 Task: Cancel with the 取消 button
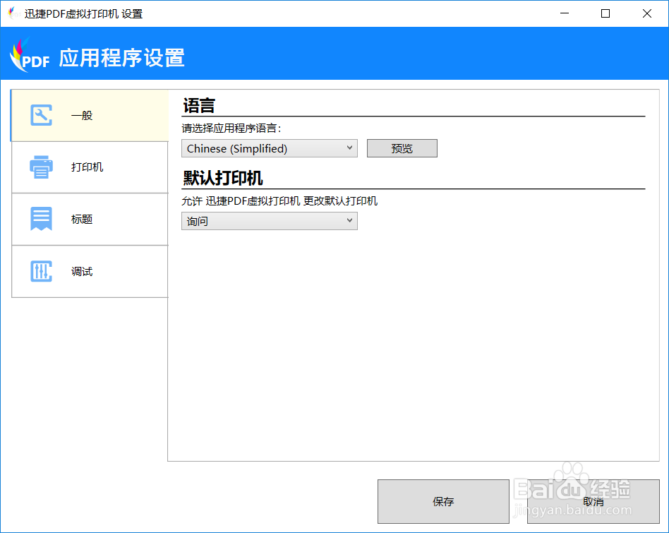click(x=593, y=501)
